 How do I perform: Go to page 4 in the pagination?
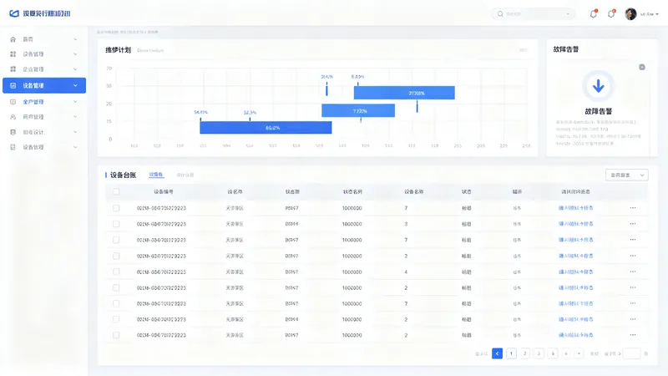(x=553, y=353)
